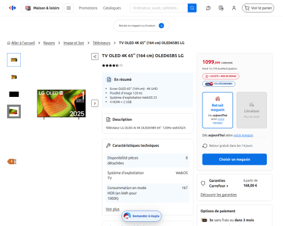
Task: Click blue plus for Retrait en magasin ou livraison
Action: tap(161, 26)
